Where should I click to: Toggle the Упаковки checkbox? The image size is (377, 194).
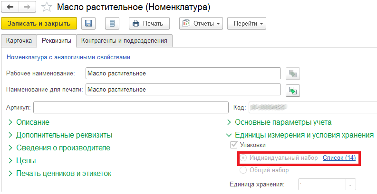point(233,145)
